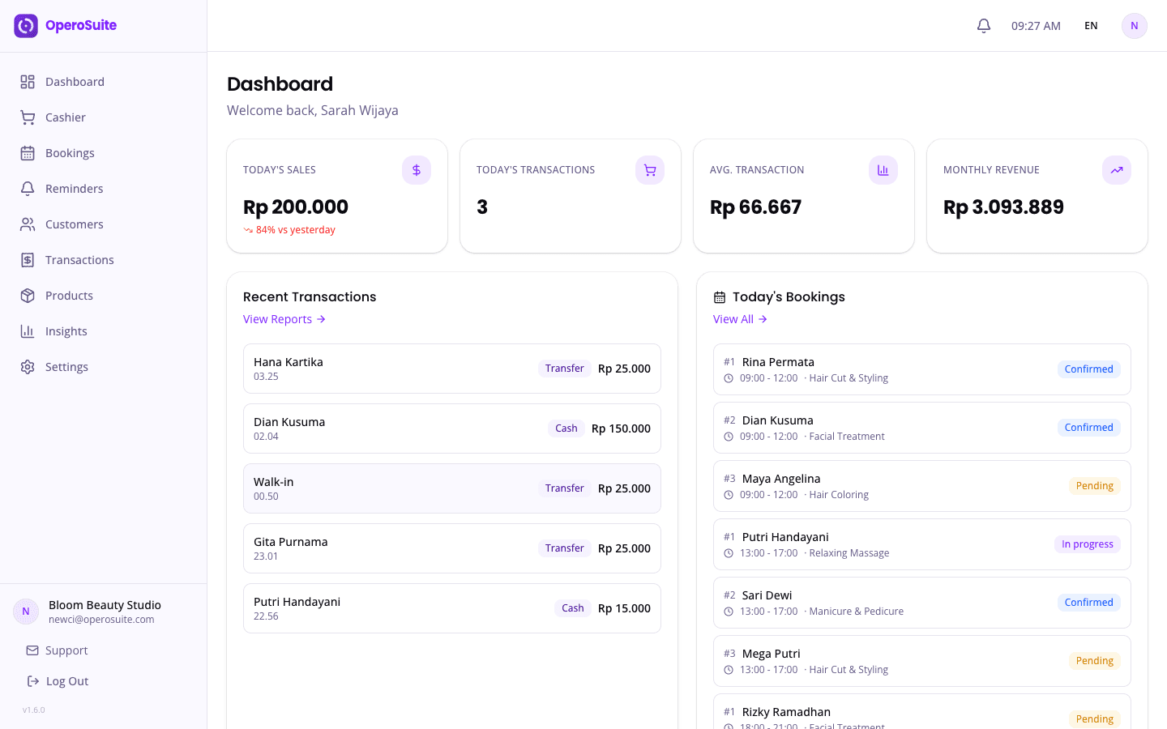This screenshot has width=1167, height=729.
Task: Open Insights analytics icon
Action: coord(28,330)
